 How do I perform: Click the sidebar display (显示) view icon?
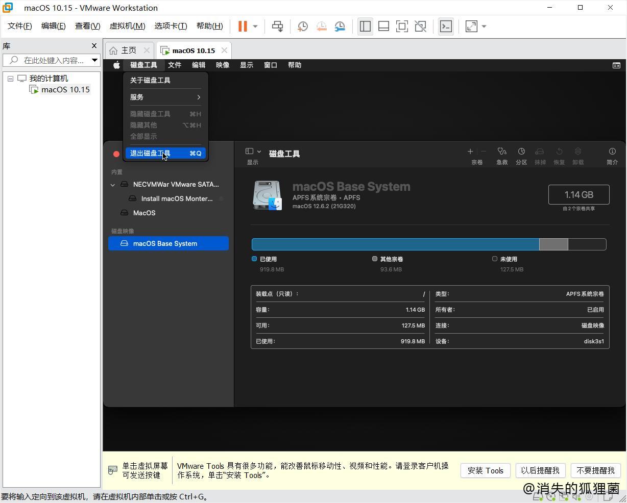[x=249, y=151]
